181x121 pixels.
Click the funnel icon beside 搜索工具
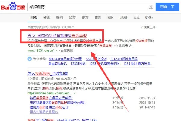142,27
